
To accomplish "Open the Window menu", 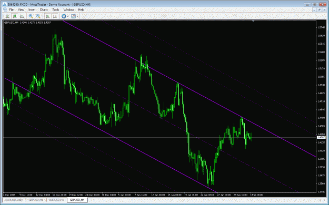I will tap(68, 9).
